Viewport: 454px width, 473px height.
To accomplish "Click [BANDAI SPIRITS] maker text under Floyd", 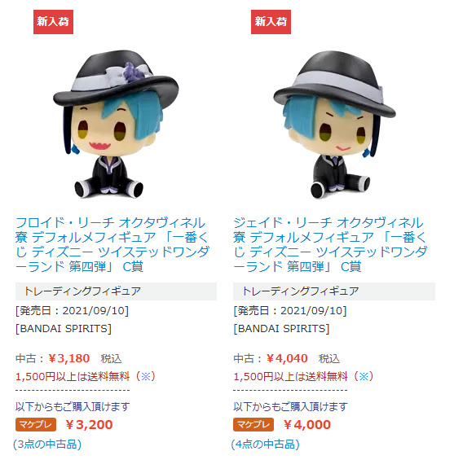I will pyautogui.click(x=64, y=329).
